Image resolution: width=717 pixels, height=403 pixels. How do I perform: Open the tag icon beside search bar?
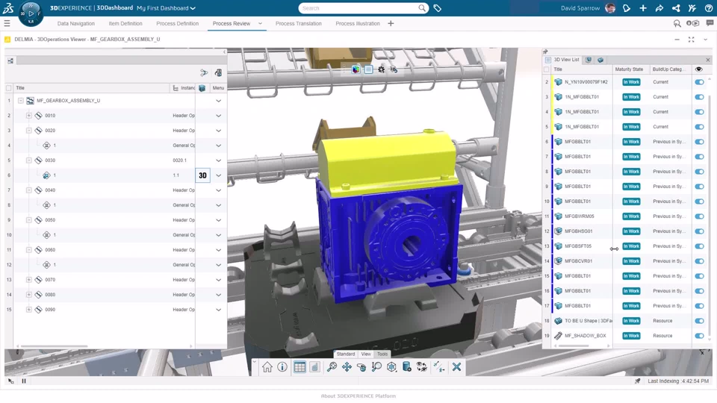tap(437, 8)
